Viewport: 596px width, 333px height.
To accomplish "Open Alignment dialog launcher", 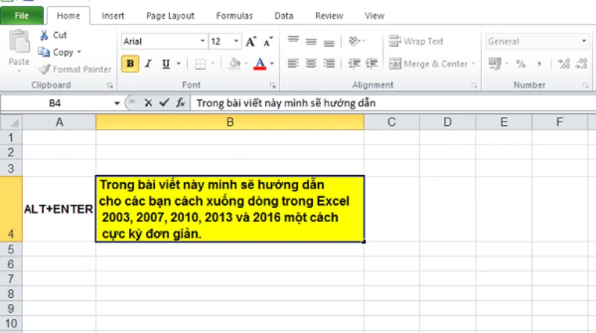I will pyautogui.click(x=475, y=86).
